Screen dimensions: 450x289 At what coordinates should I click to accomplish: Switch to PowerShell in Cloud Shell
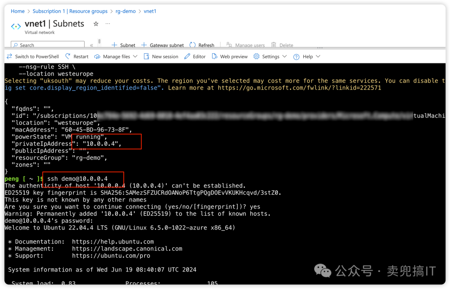pyautogui.click(x=33, y=57)
